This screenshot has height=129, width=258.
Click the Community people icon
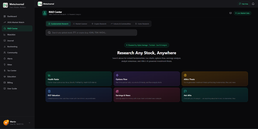[x=5, y=53]
